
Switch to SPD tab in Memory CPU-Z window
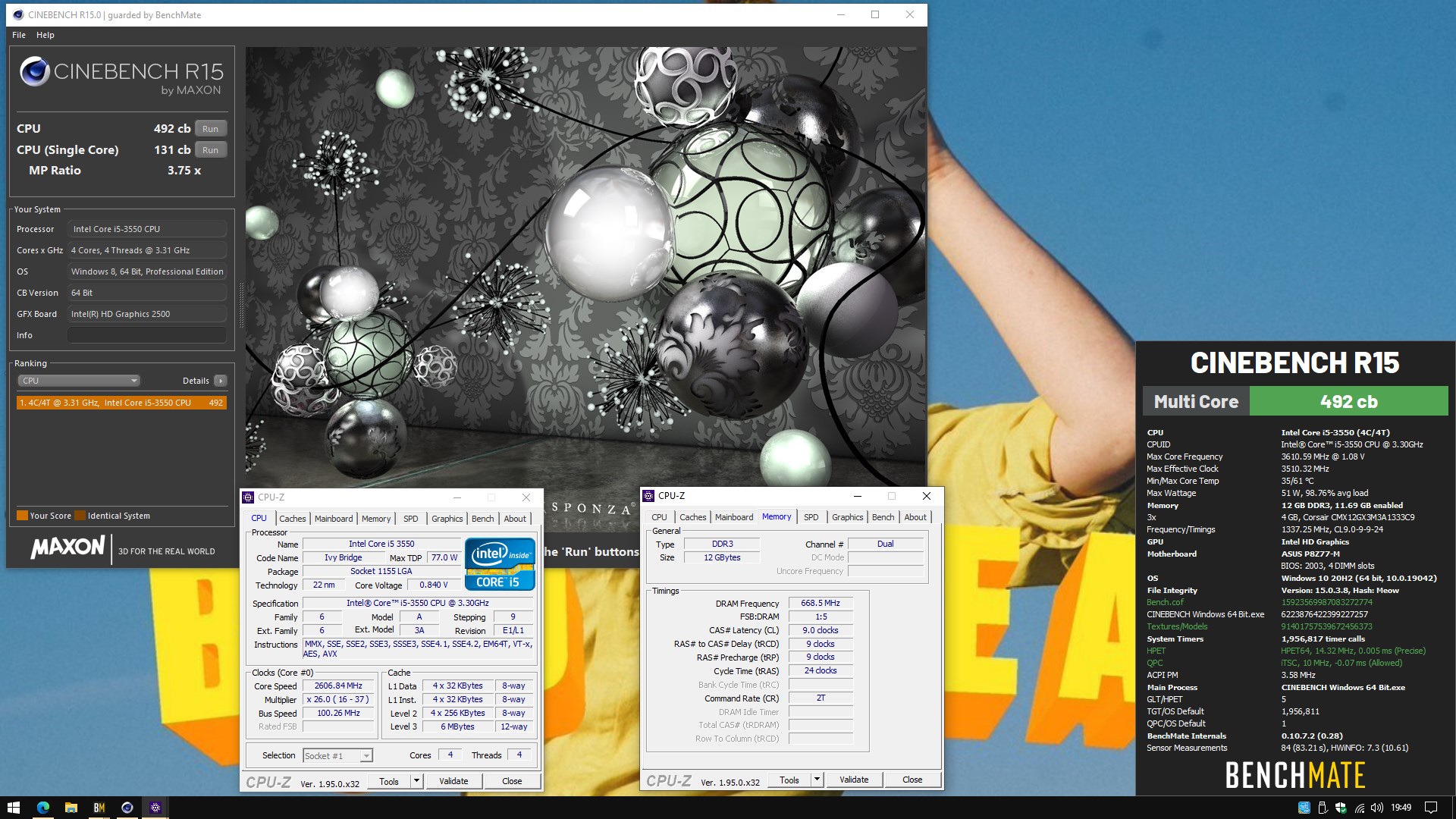tap(811, 517)
